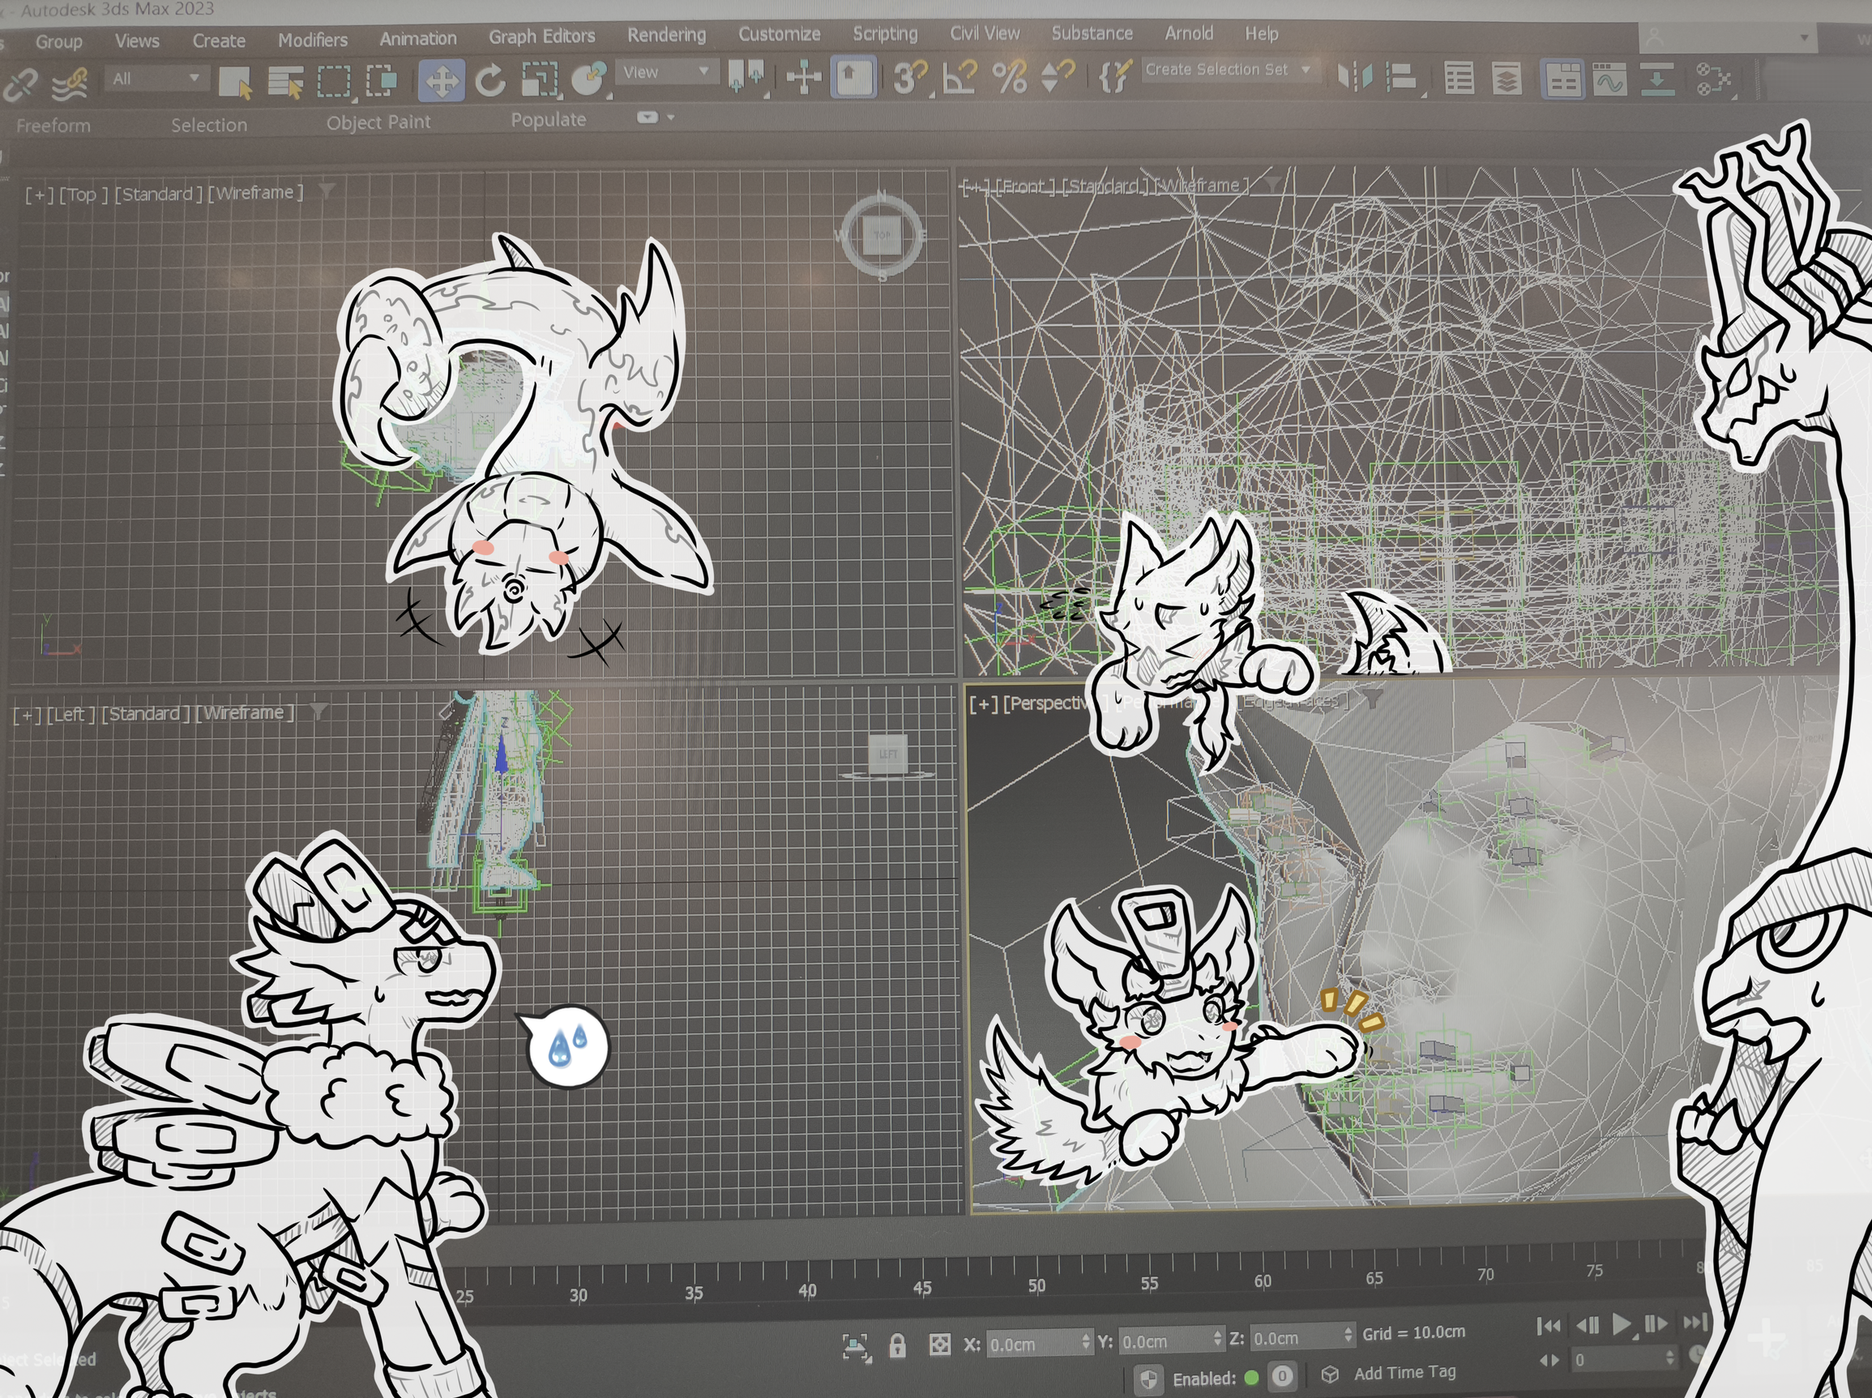The height and width of the screenshot is (1398, 1872).
Task: Click the Unlink Selection icon
Action: [21, 83]
